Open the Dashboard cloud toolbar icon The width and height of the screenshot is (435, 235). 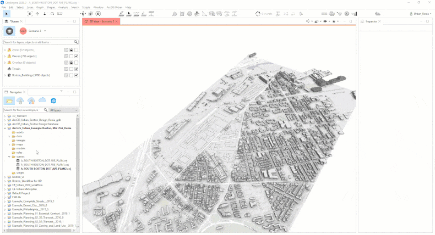(378, 14)
